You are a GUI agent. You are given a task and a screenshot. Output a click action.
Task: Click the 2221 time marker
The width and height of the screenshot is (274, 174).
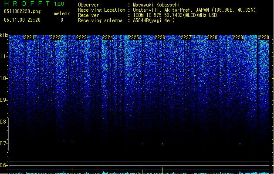pos(29,37)
